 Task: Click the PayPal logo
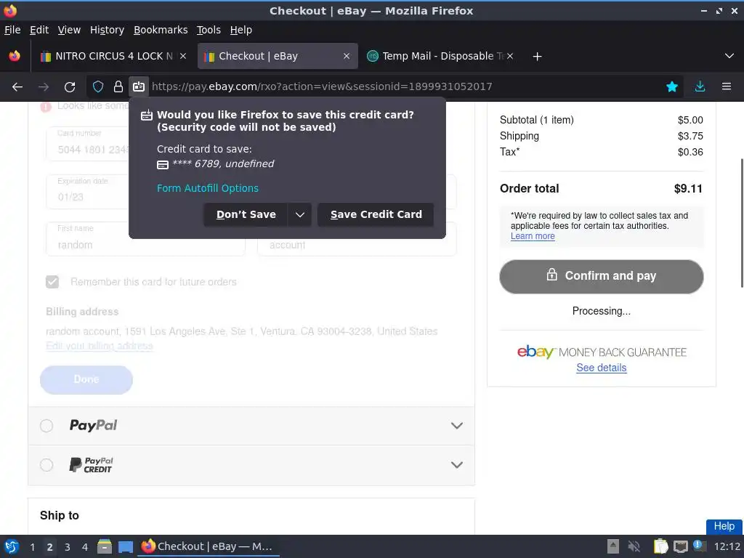coord(94,425)
